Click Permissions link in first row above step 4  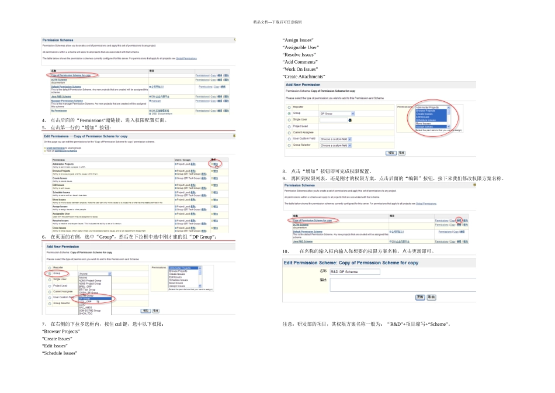tap(202, 75)
